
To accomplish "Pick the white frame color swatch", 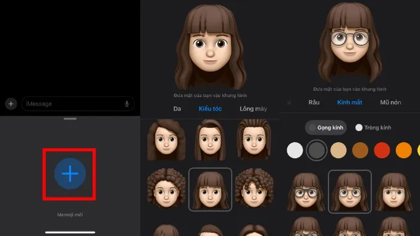I will tap(295, 150).
